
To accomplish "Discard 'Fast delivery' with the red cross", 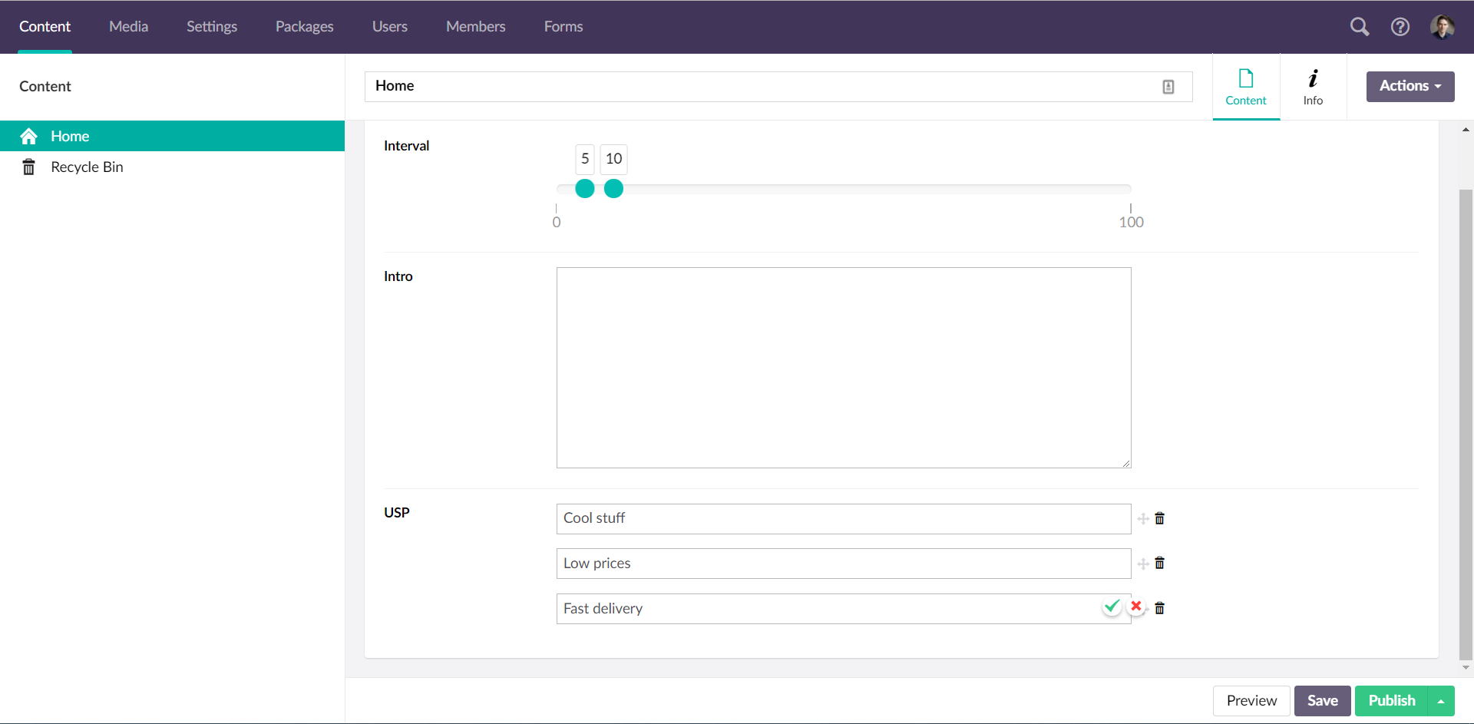I will point(1136,606).
